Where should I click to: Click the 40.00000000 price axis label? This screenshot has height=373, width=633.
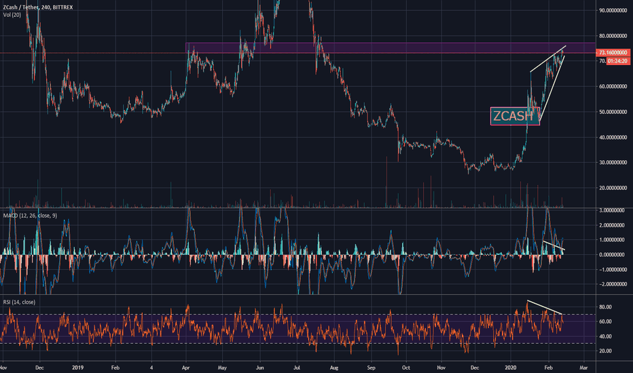[613, 137]
